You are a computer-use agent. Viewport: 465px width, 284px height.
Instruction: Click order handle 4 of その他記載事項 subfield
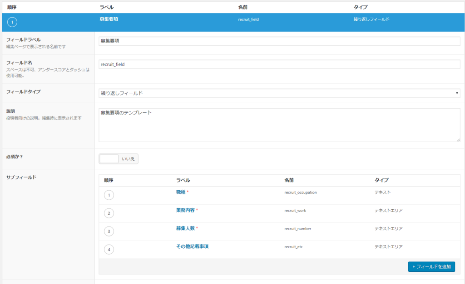[x=109, y=250]
